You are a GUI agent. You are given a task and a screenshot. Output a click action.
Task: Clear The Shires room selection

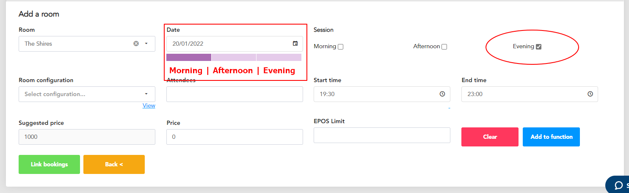point(136,44)
